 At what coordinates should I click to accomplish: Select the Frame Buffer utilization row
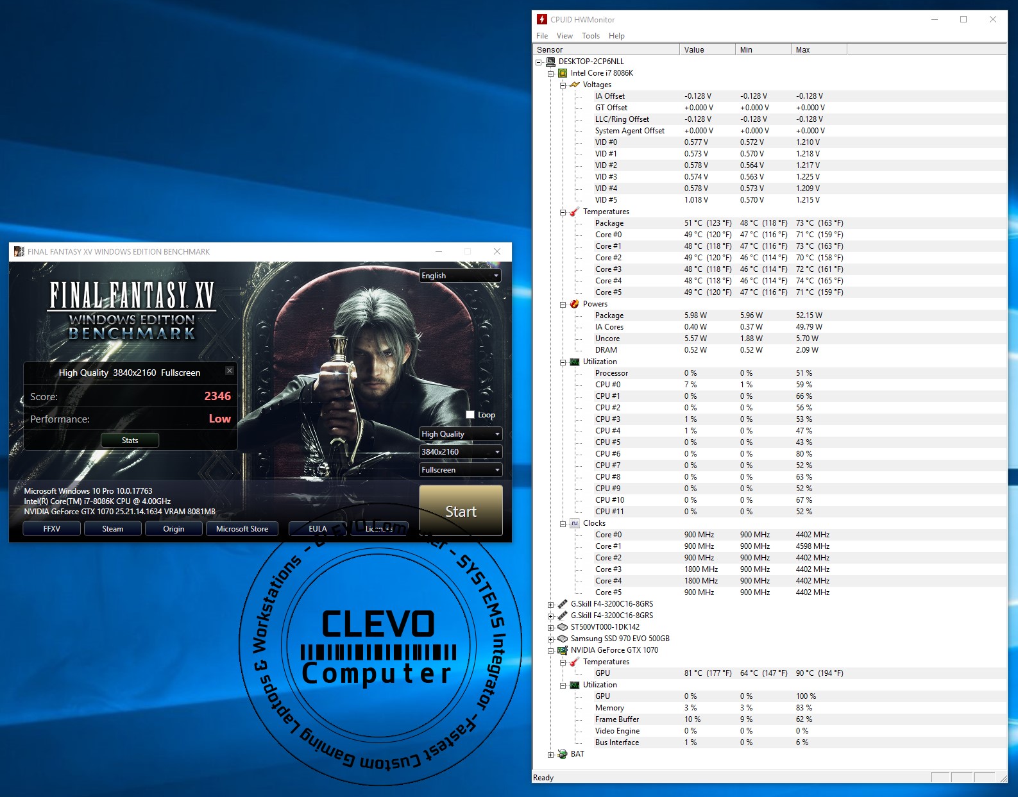(x=770, y=719)
